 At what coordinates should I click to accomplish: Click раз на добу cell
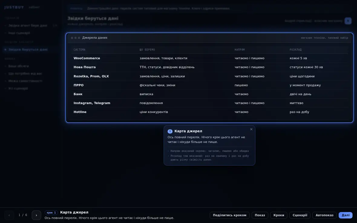299,112
